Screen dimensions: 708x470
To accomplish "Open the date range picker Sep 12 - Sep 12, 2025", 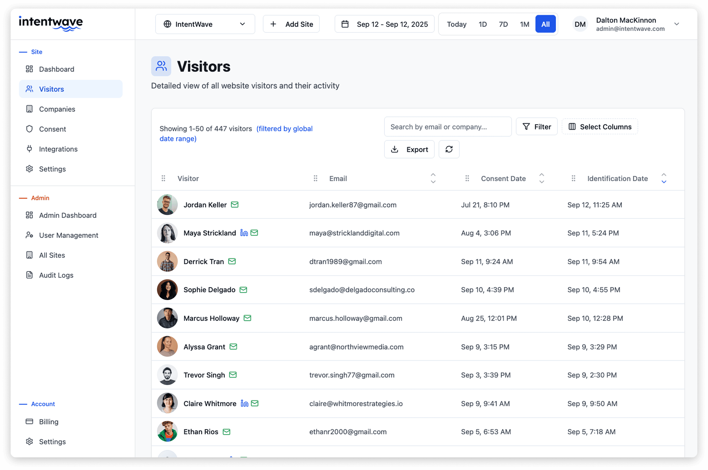I will pyautogui.click(x=385, y=24).
